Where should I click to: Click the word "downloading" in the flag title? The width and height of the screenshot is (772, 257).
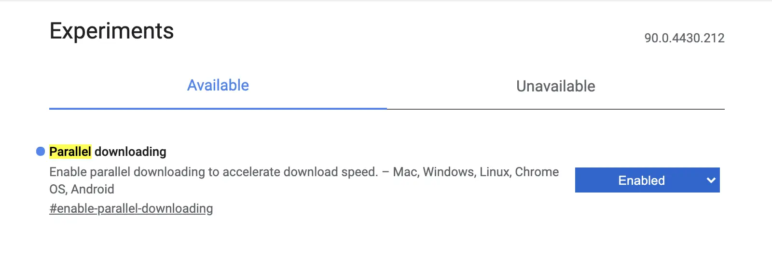(x=130, y=152)
